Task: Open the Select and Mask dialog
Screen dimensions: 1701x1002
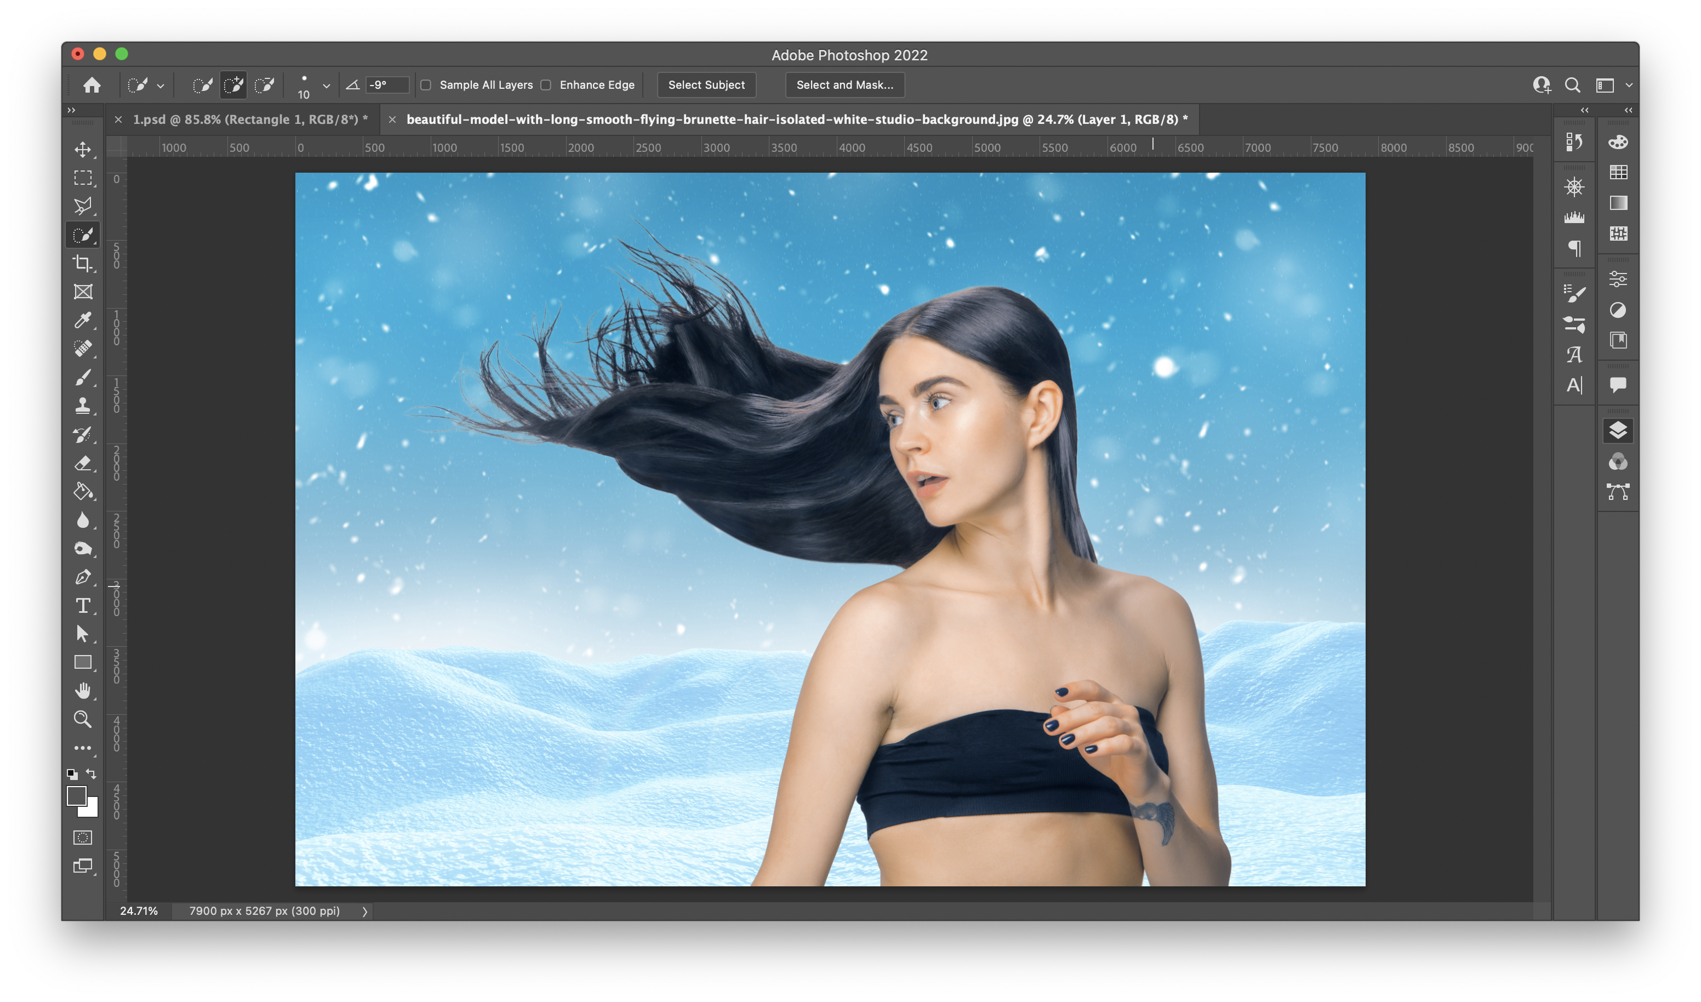Action: pyautogui.click(x=844, y=85)
